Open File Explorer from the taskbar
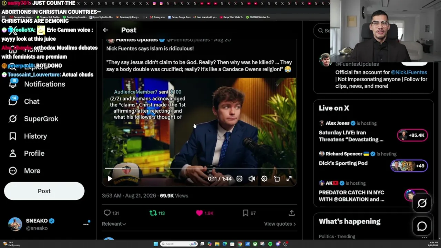Screen dimensions: 441x248 point(217,244)
